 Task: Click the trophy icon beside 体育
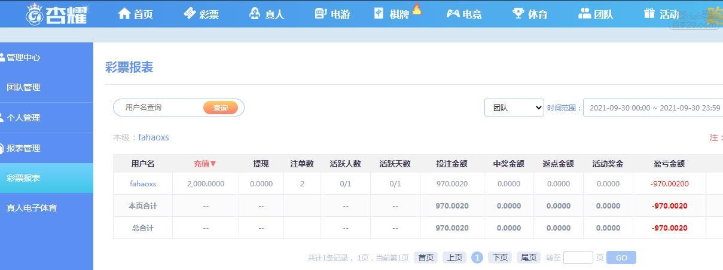tap(518, 13)
